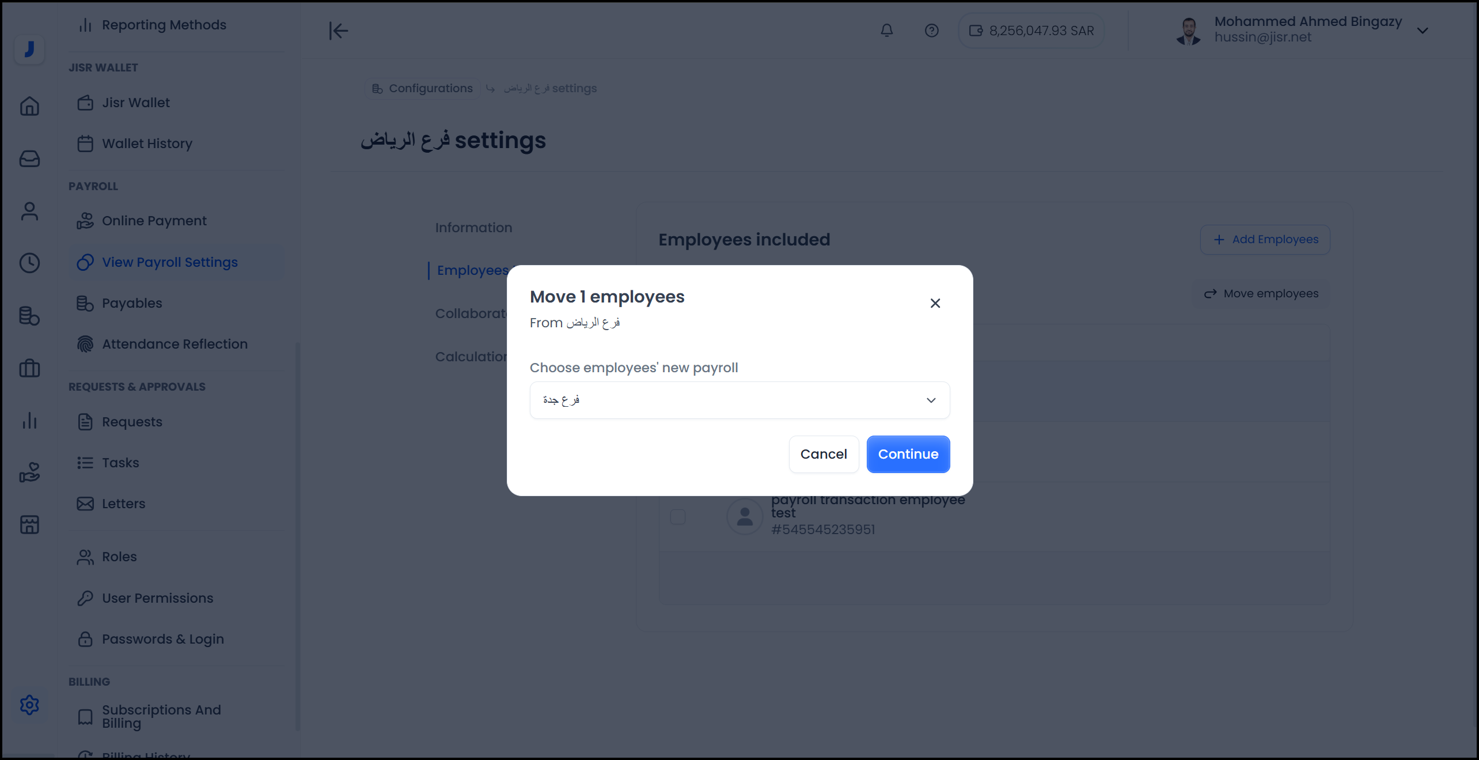Expand the user profile menu chevron
1479x760 pixels.
pos(1423,31)
